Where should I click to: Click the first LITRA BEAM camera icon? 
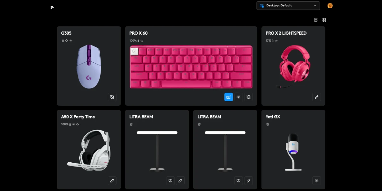[171, 180]
